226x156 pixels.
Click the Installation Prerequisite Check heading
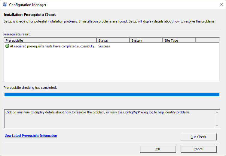(x=30, y=15)
